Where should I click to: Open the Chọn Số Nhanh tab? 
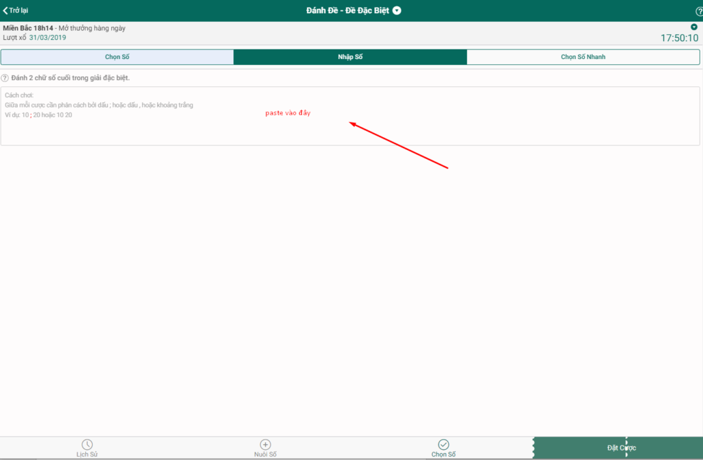tap(583, 57)
